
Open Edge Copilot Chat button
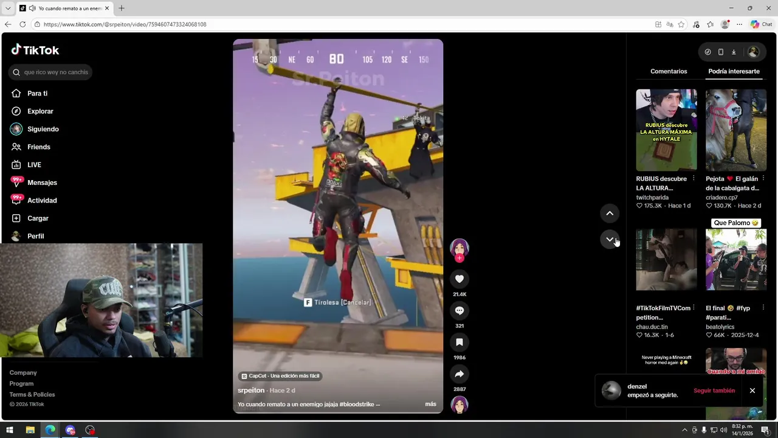click(761, 24)
